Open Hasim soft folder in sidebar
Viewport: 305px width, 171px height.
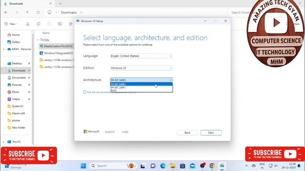coord(16,113)
